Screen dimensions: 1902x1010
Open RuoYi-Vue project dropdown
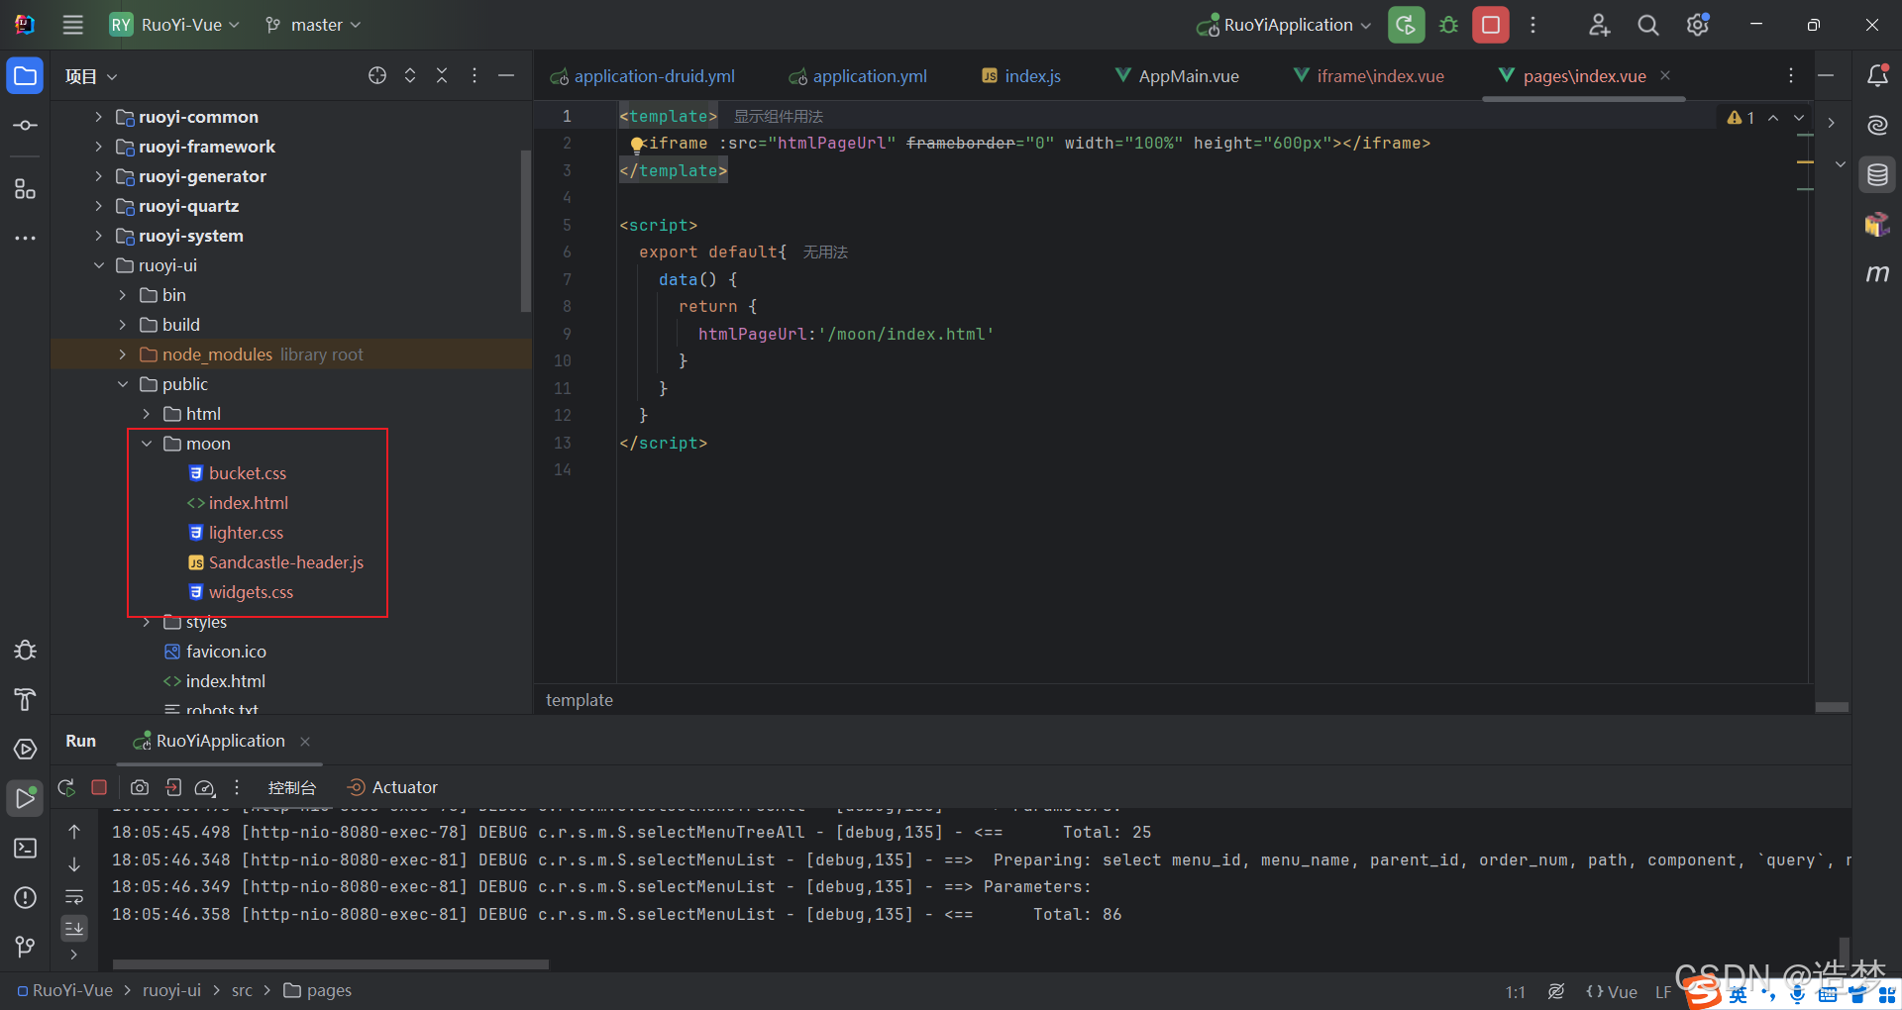pos(175,25)
